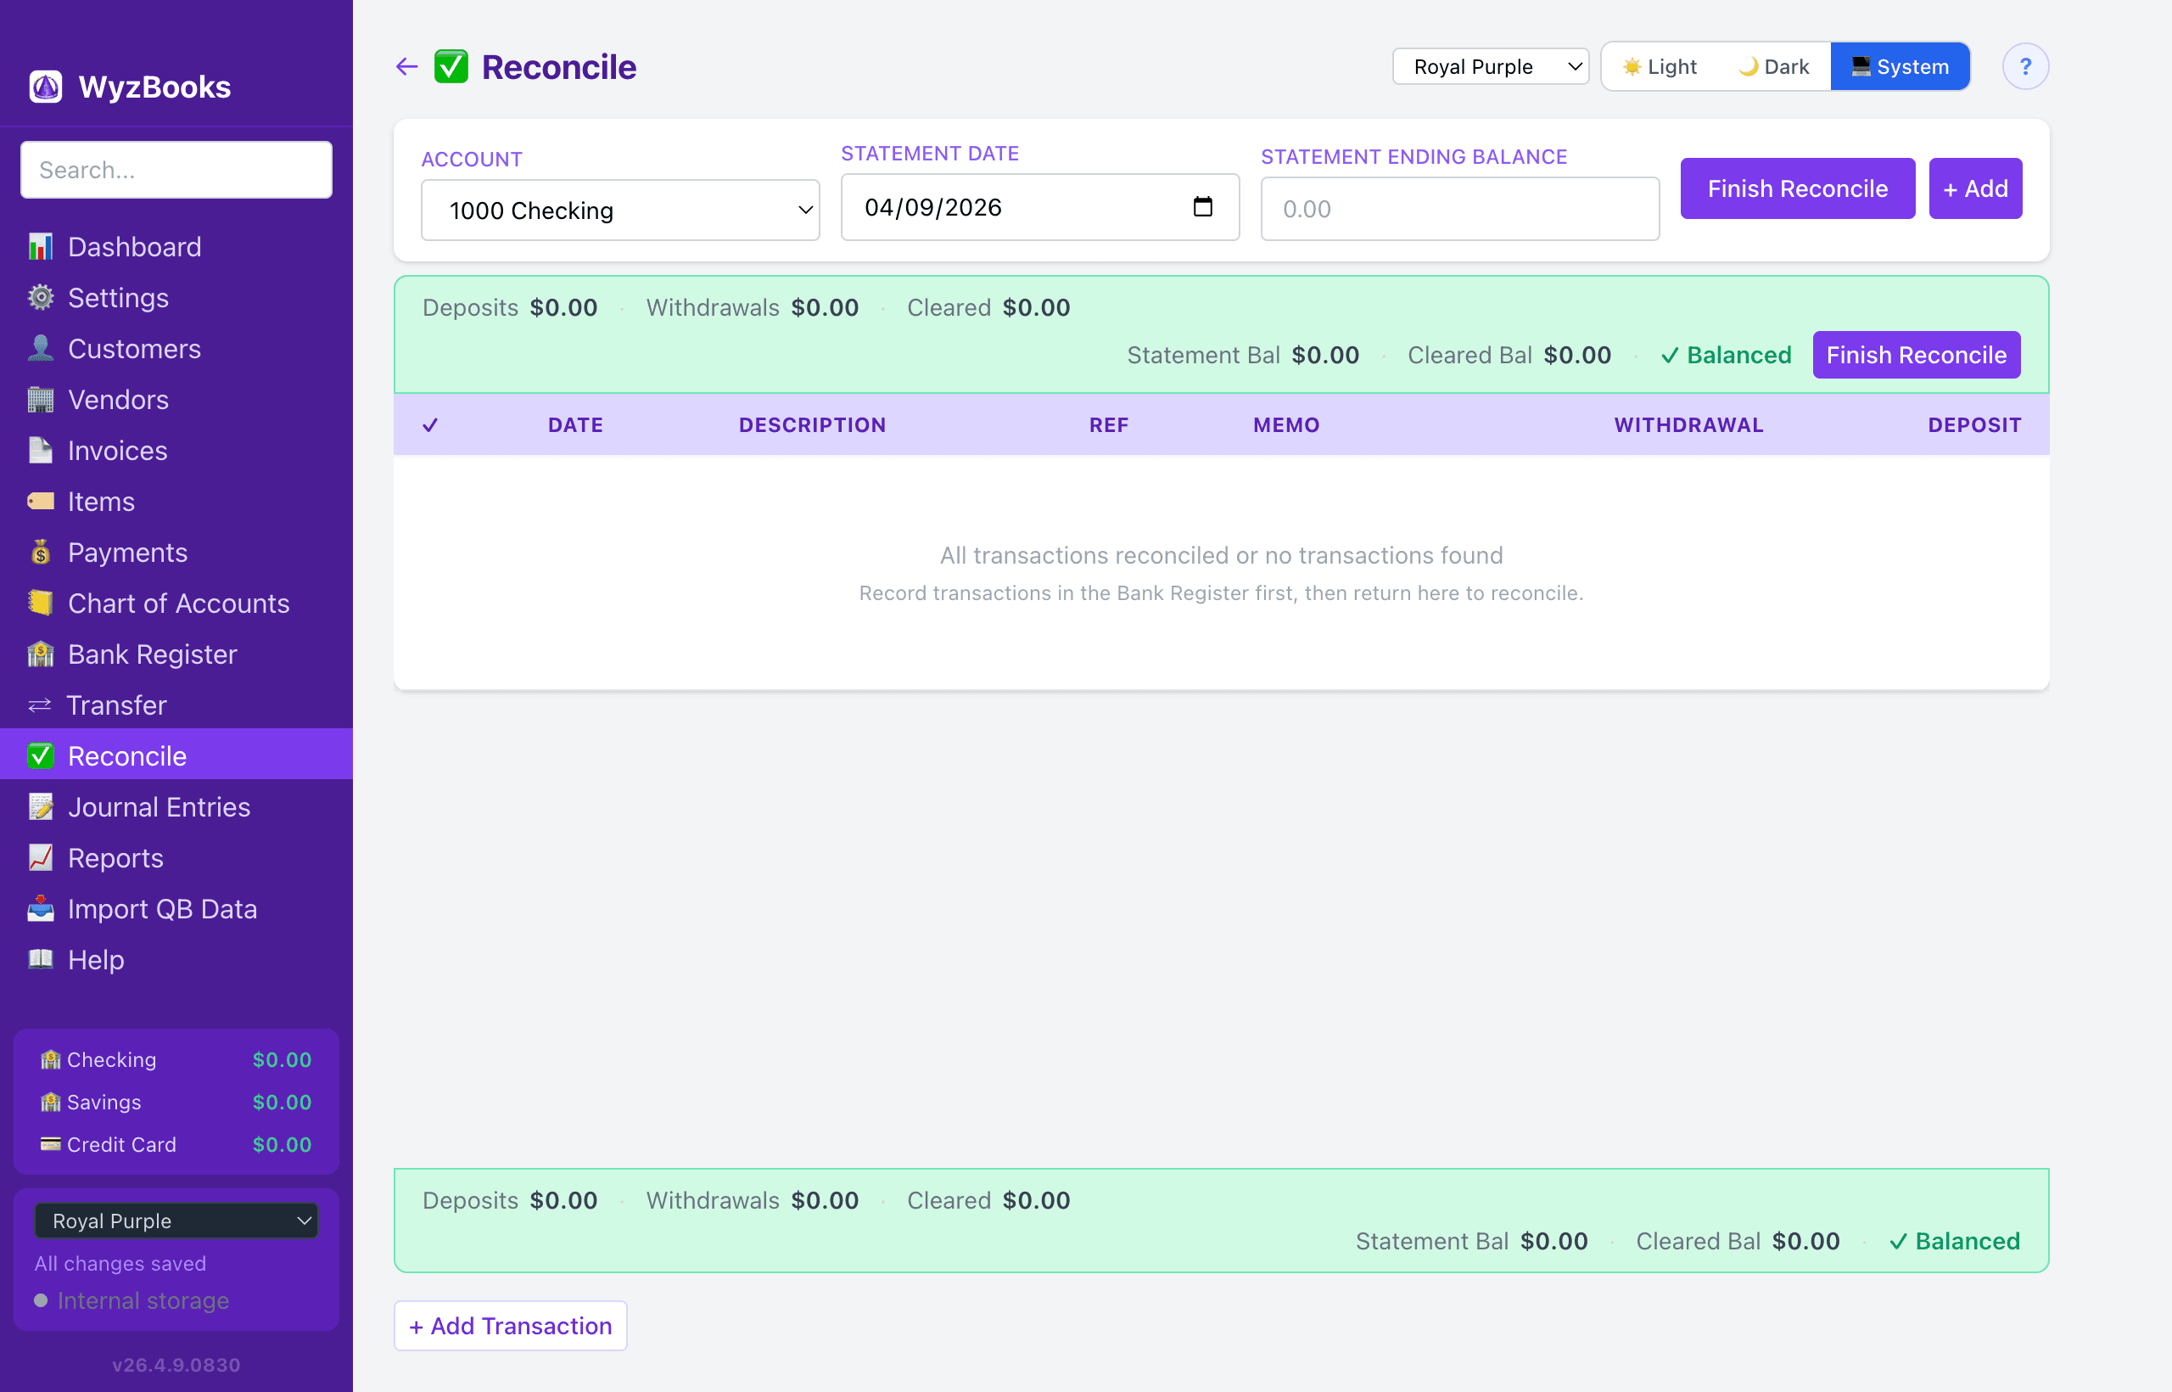Open the sidebar Royal Purple theme selector

click(x=176, y=1221)
